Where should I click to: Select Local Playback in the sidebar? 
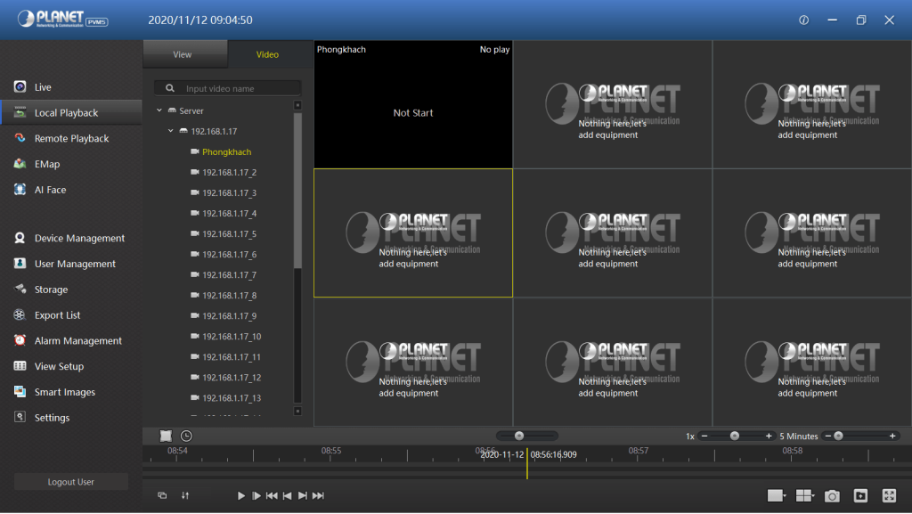[x=71, y=113]
